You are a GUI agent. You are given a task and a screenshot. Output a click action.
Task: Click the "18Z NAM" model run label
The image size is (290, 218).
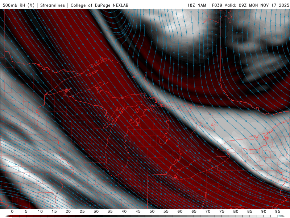tap(196, 5)
